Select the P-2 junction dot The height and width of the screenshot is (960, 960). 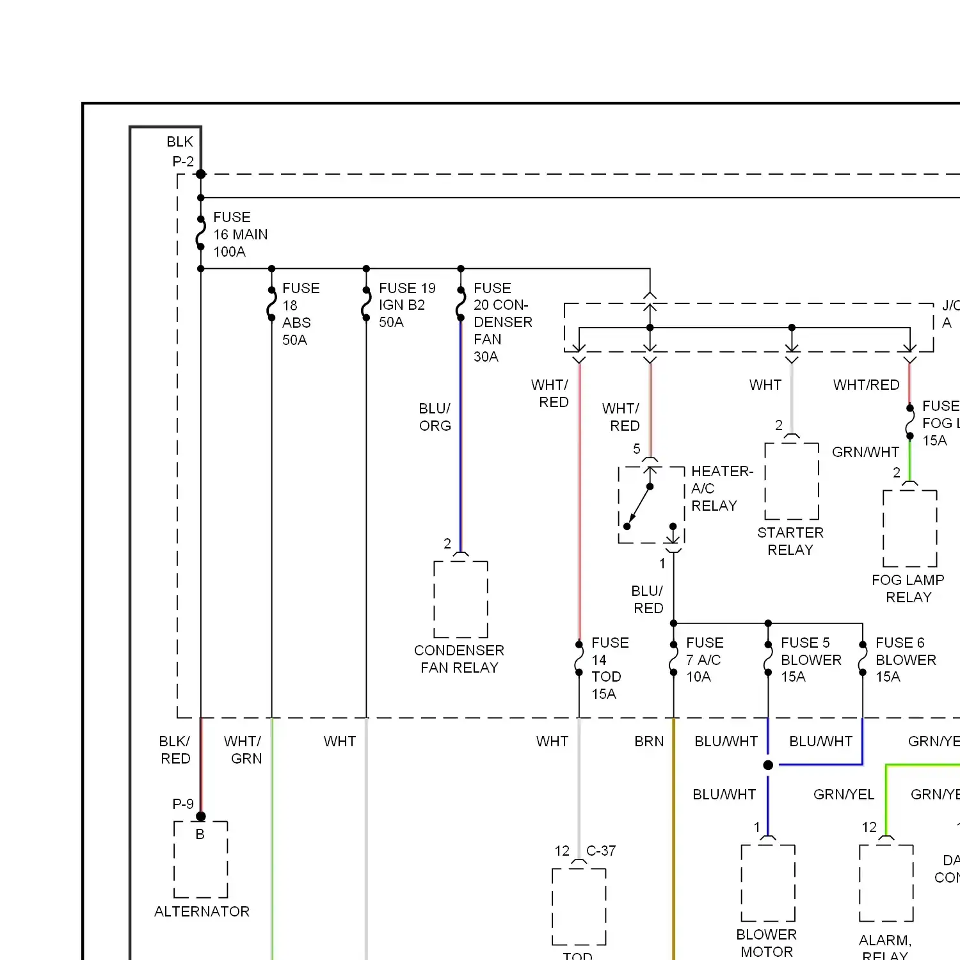point(201,174)
